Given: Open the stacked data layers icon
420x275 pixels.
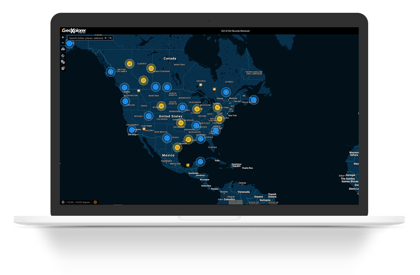Looking at the screenshot, I should [63, 62].
